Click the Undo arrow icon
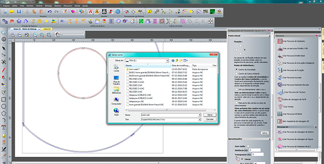The height and width of the screenshot is (164, 324). [50, 12]
